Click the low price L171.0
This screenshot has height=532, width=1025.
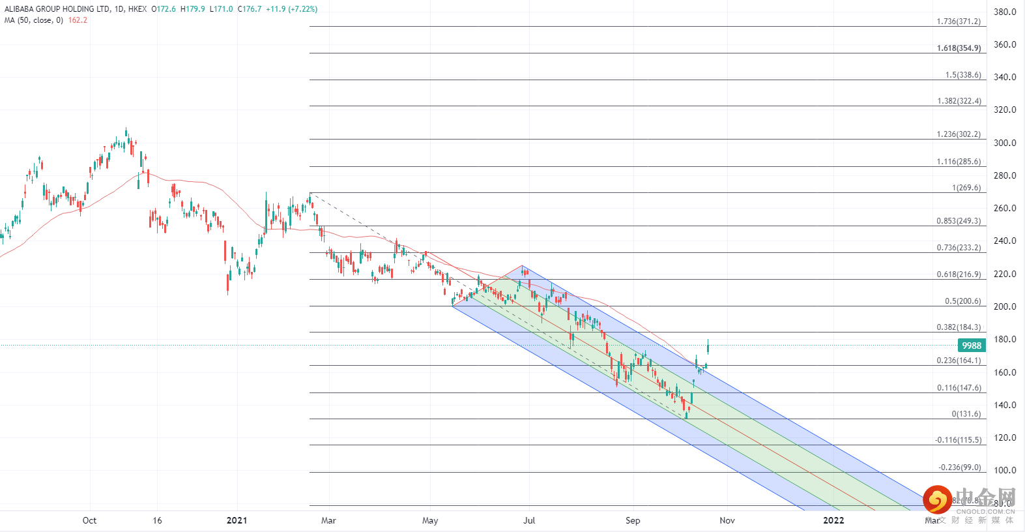221,9
